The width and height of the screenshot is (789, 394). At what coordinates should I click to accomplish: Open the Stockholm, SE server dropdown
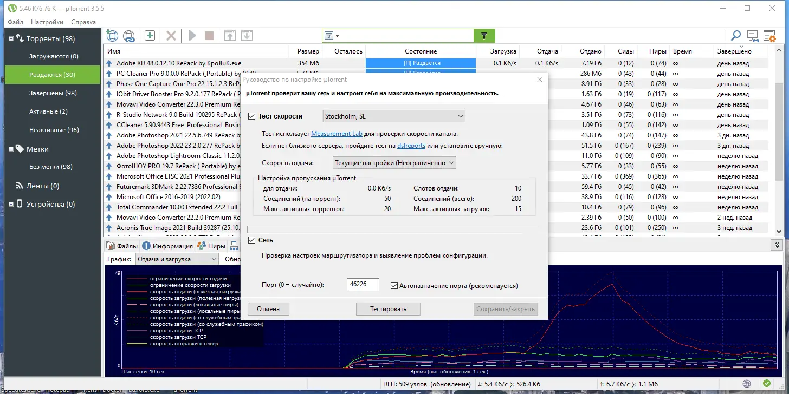(394, 116)
